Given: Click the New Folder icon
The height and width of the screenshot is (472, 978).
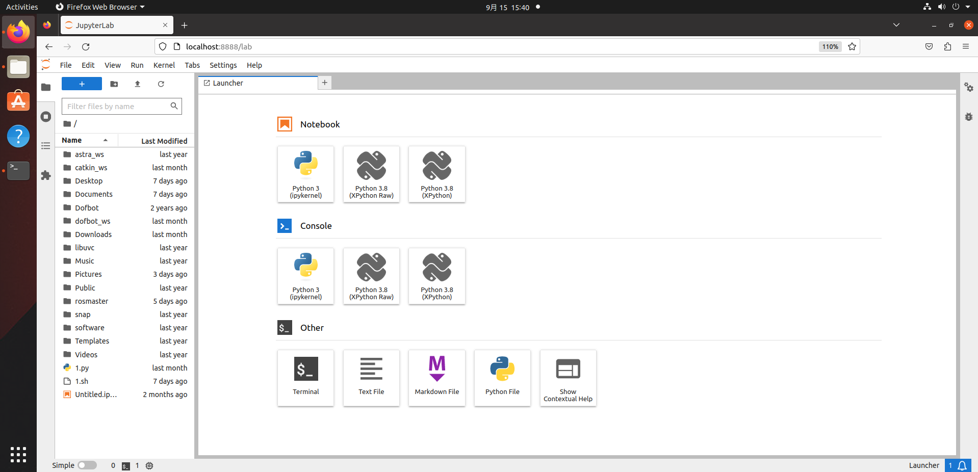Looking at the screenshot, I should (x=114, y=84).
